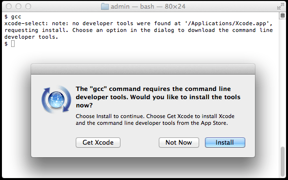Click the gray title bar of the dialog
Image resolution: width=288 pixels, height=180 pixels.
tap(143, 69)
